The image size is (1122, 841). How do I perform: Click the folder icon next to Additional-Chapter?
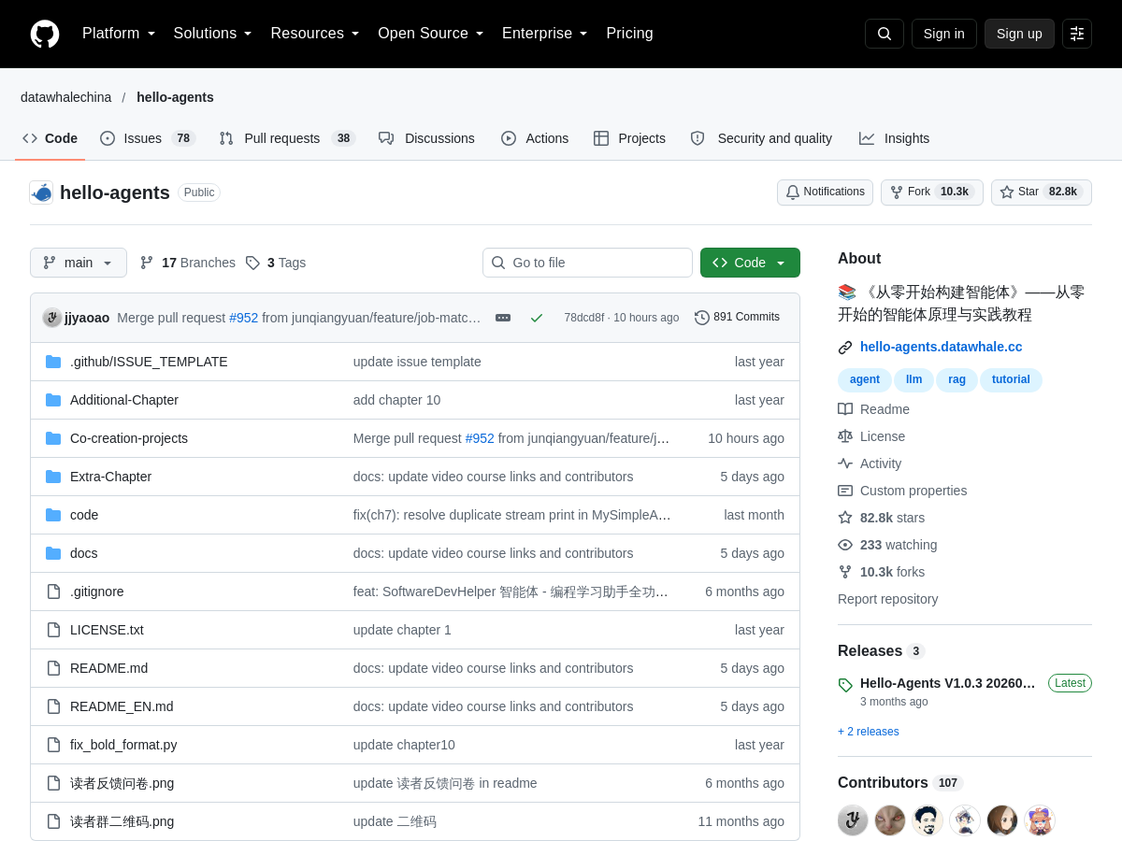[53, 400]
